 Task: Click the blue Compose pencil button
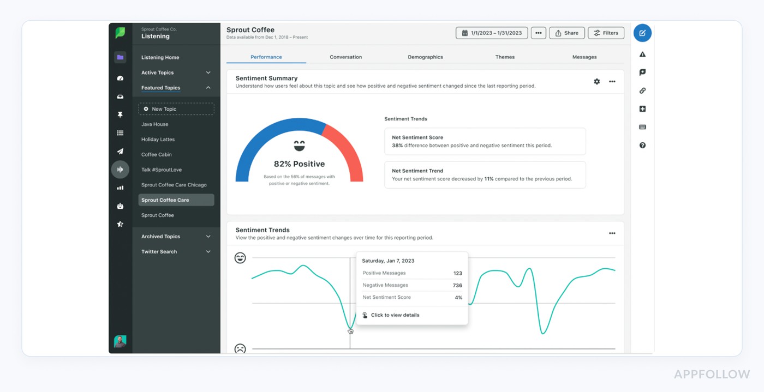(x=642, y=33)
